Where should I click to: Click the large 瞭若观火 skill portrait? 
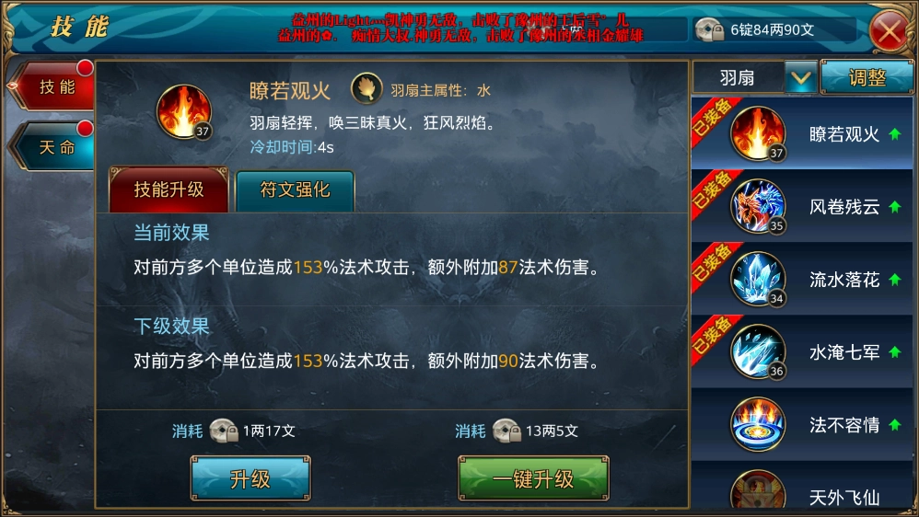pyautogui.click(x=184, y=112)
